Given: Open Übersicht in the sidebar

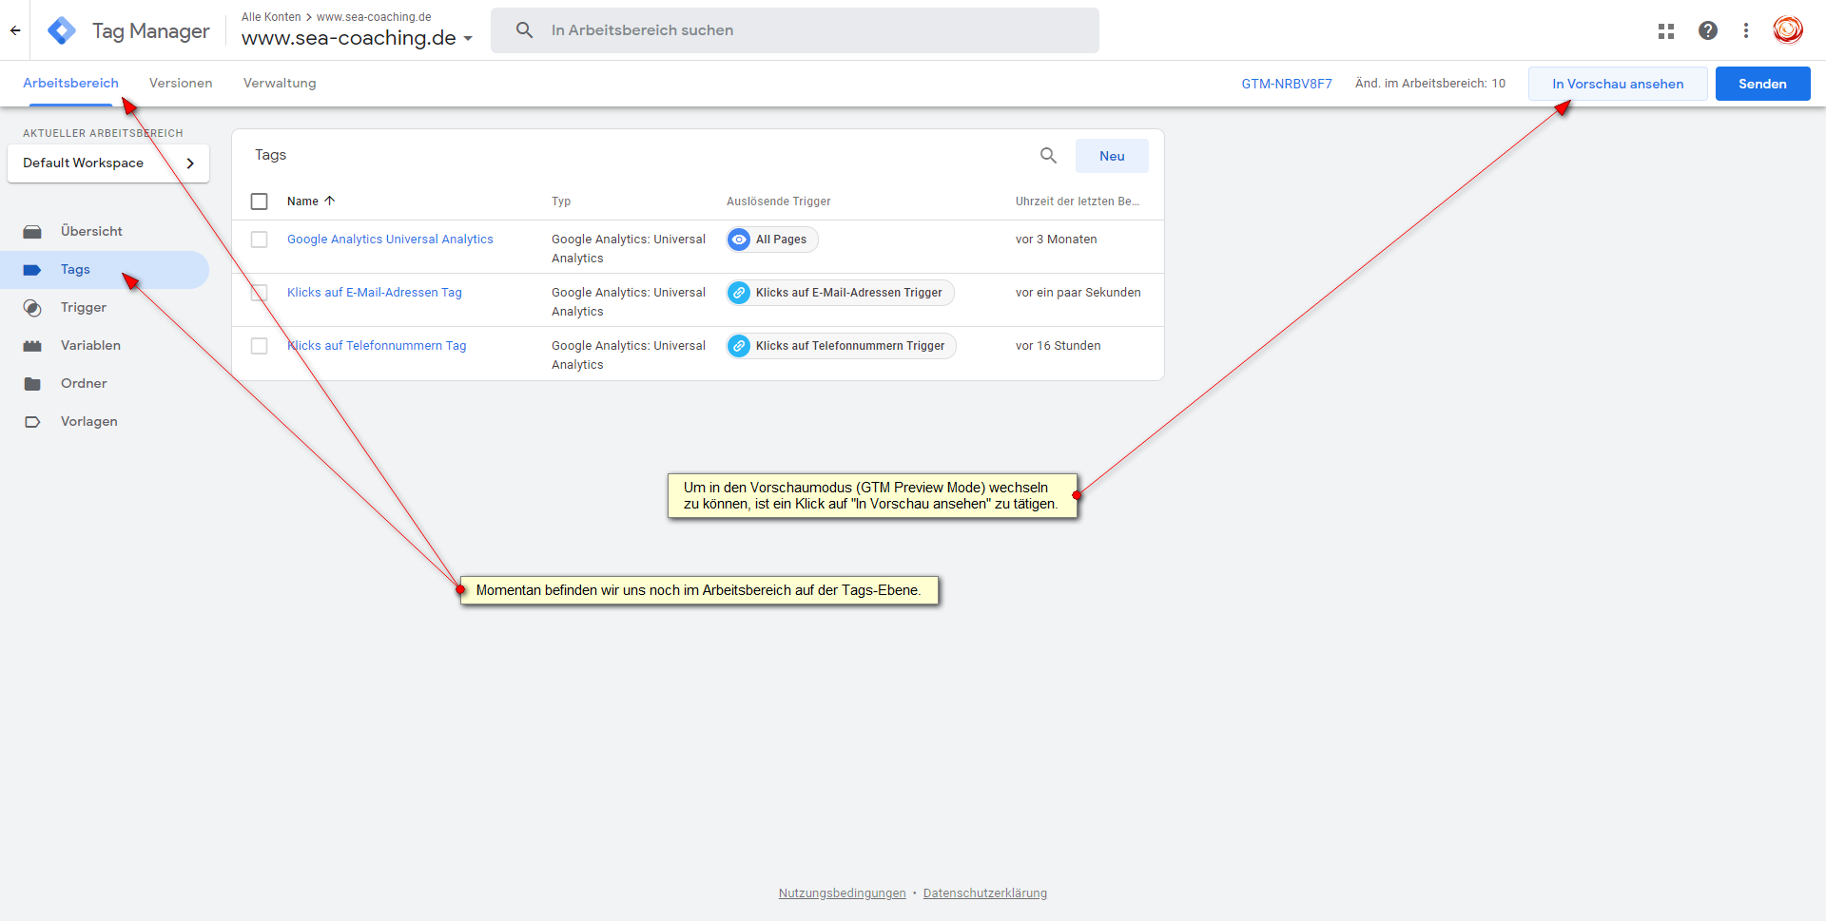Looking at the screenshot, I should [x=105, y=232].
